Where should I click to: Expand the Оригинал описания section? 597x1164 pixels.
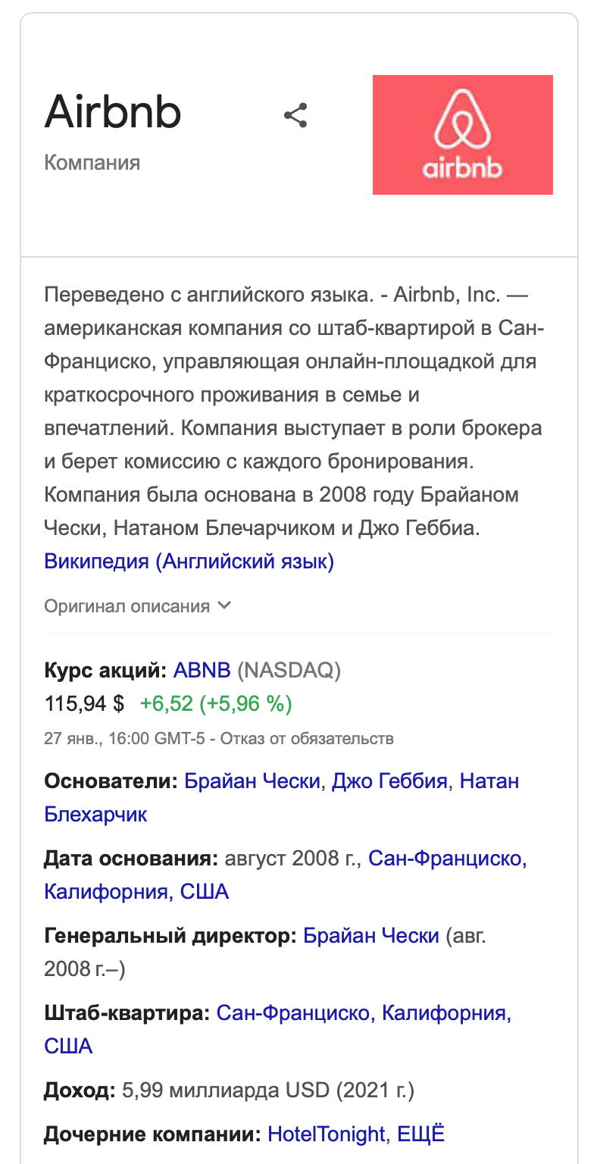coord(137,606)
